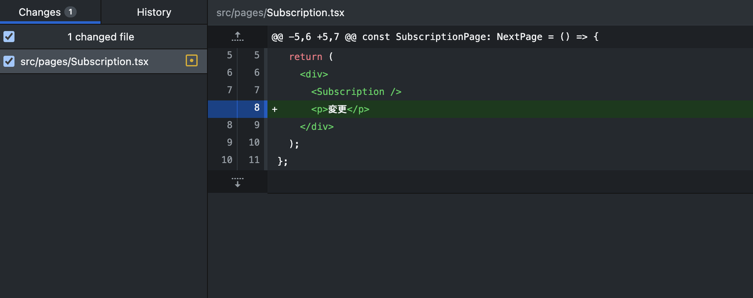Click the Changes count badge
Screen dimensions: 753x298
click(71, 12)
